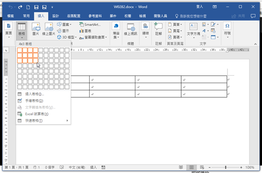Collapse the ribbon with the caret arrow
The width and height of the screenshot is (262, 173).
point(256,44)
